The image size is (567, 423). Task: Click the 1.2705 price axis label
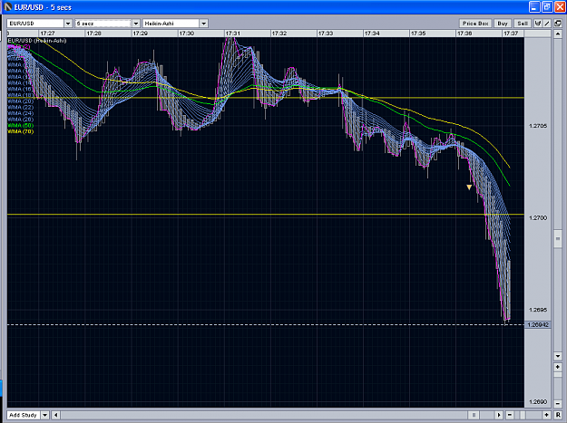click(x=538, y=126)
